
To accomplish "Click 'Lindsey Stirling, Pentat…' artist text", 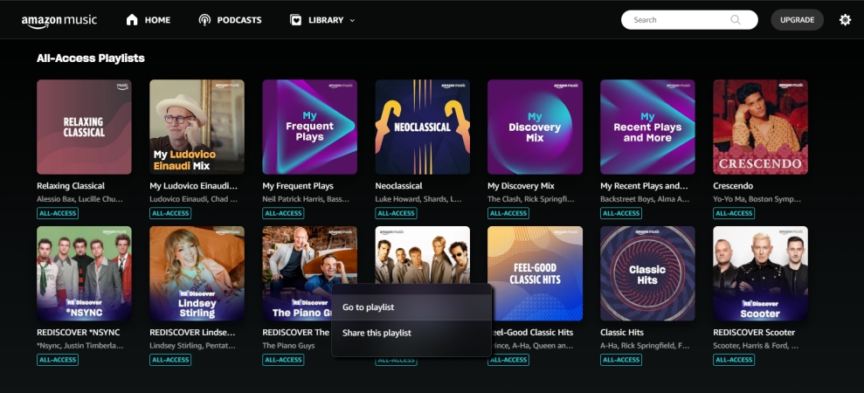I will pos(193,346).
